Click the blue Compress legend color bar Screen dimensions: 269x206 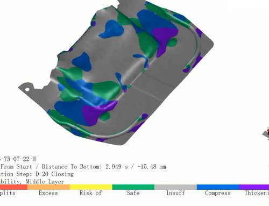218,187
